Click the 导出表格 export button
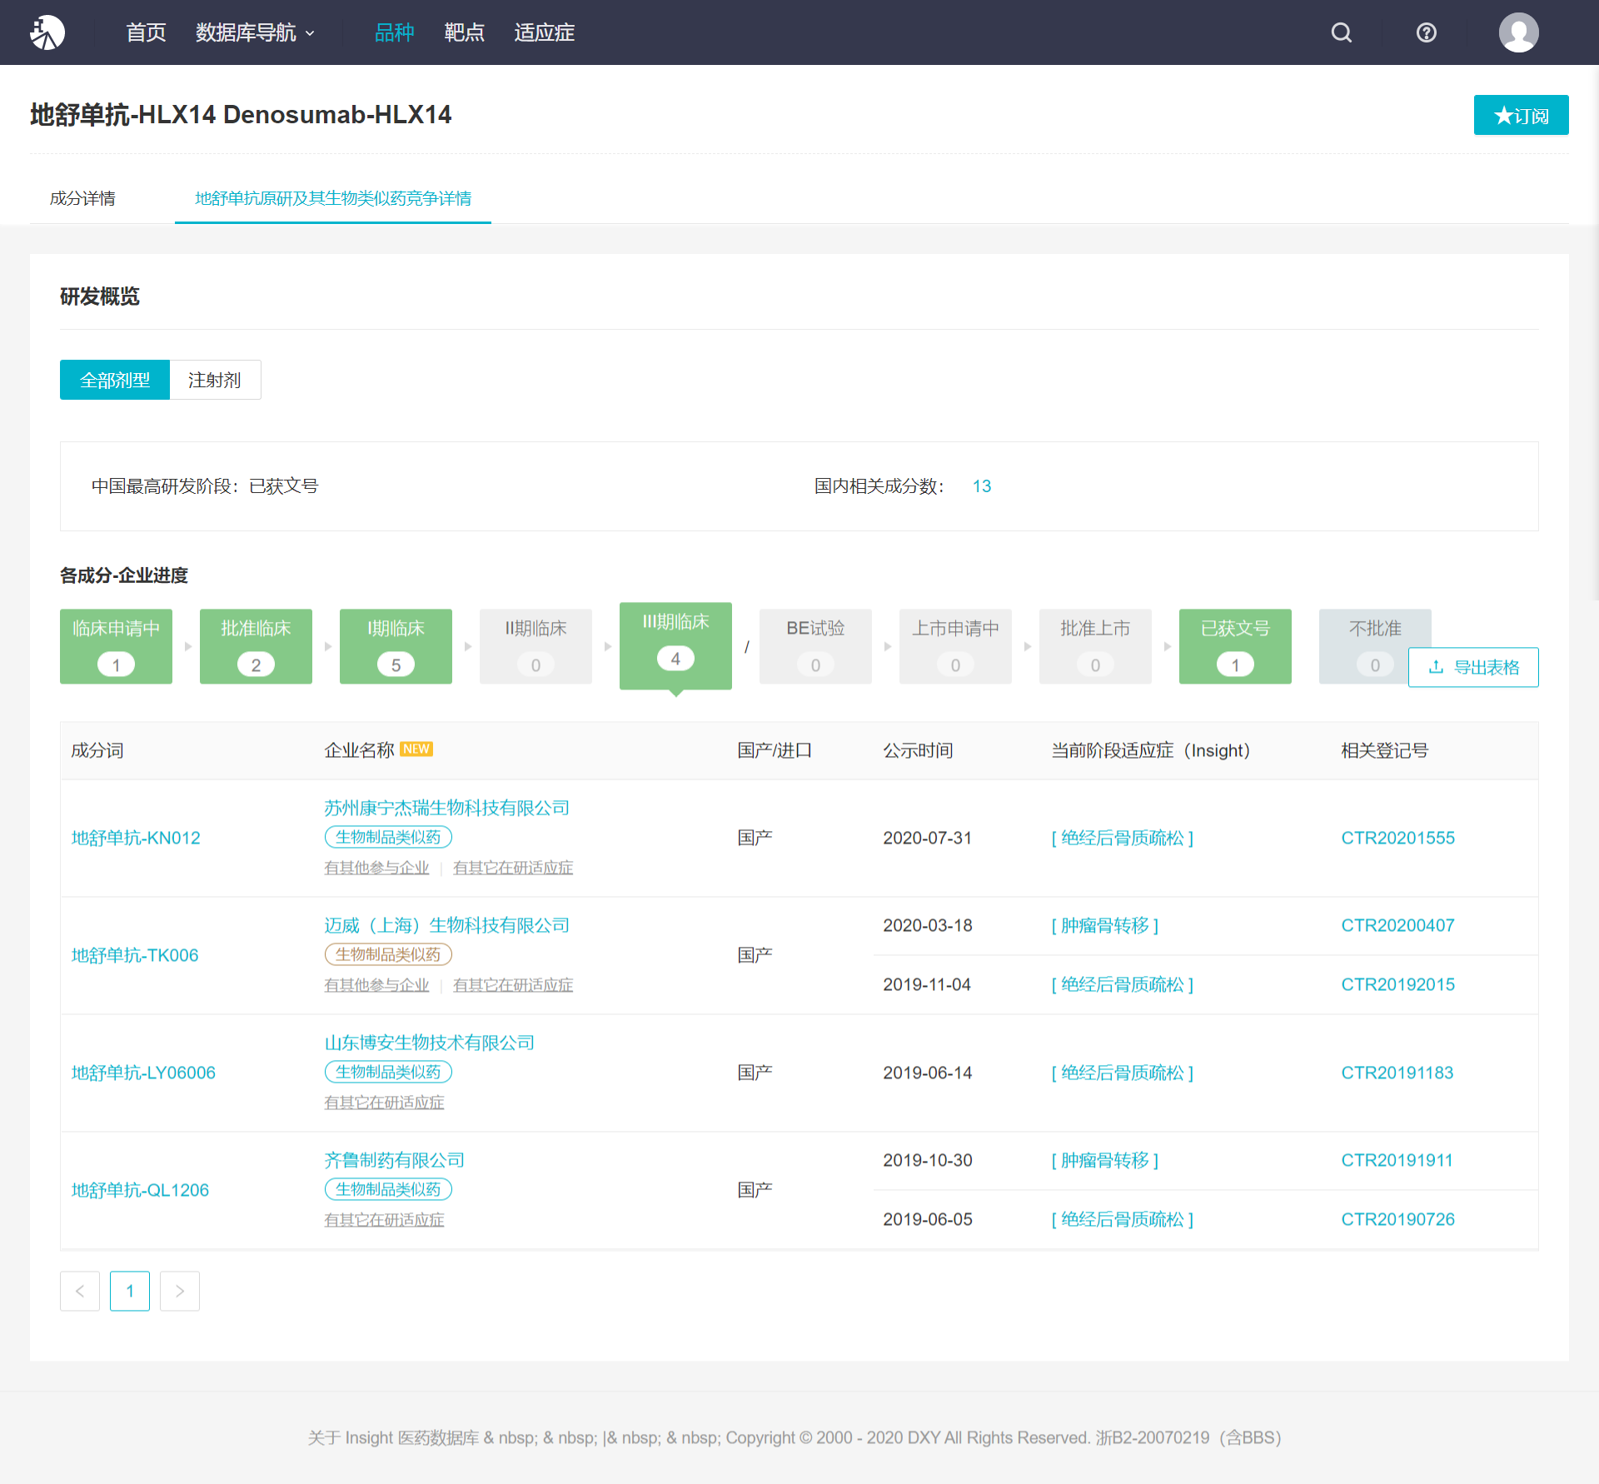 coord(1473,667)
